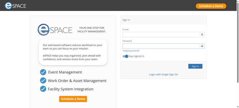
Task: Click the large eSPACE logo in promo panel
Action: pyautogui.click(x=55, y=30)
